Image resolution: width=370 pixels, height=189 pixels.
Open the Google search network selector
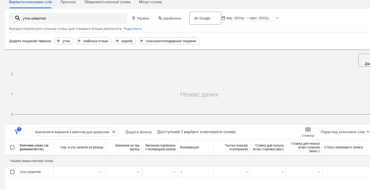(x=205, y=18)
